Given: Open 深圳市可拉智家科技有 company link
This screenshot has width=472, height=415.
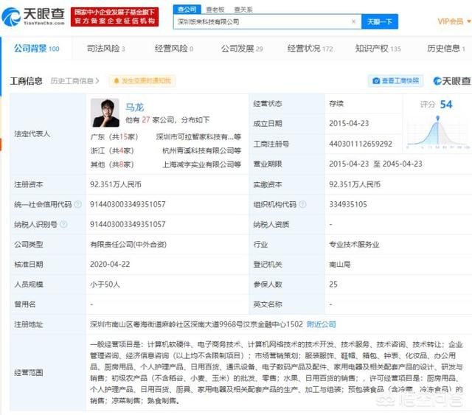Looking at the screenshot, I should 198,137.
